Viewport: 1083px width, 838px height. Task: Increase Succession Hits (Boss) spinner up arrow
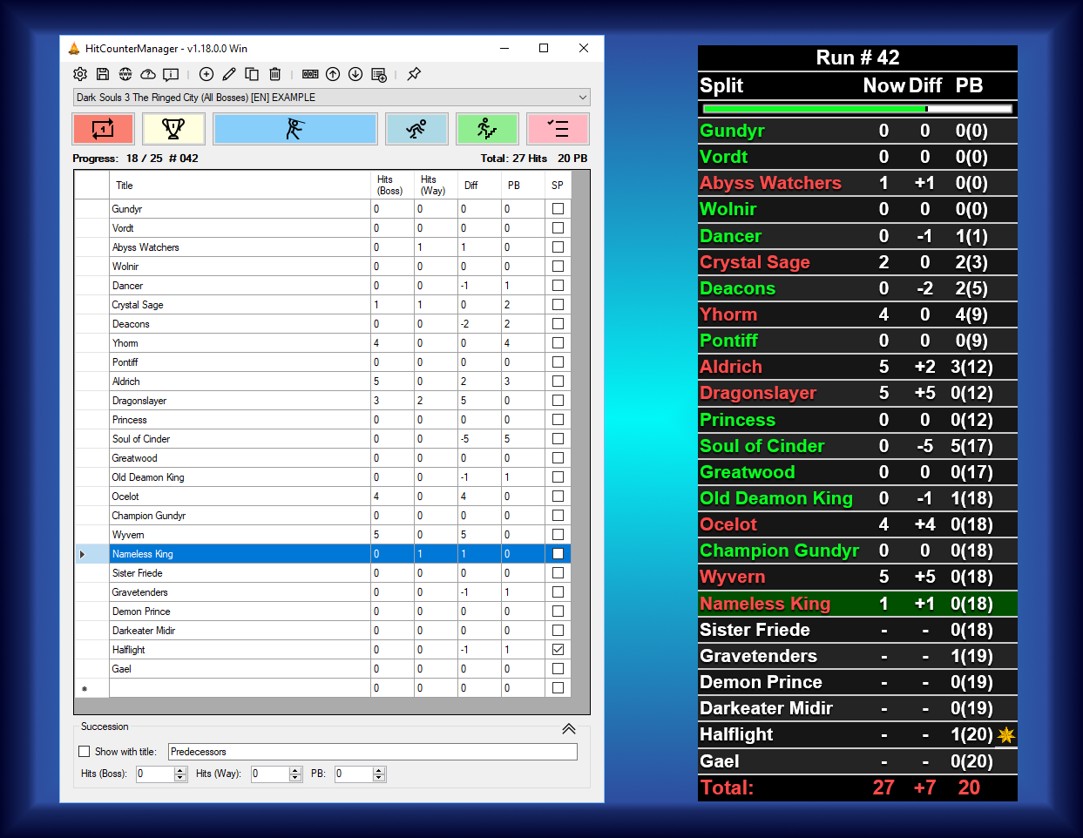(180, 770)
